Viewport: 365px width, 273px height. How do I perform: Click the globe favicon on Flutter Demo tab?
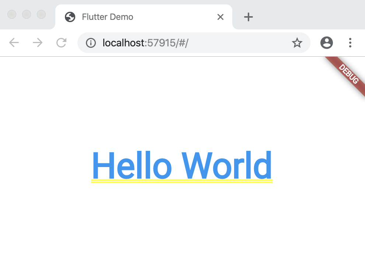pos(70,17)
